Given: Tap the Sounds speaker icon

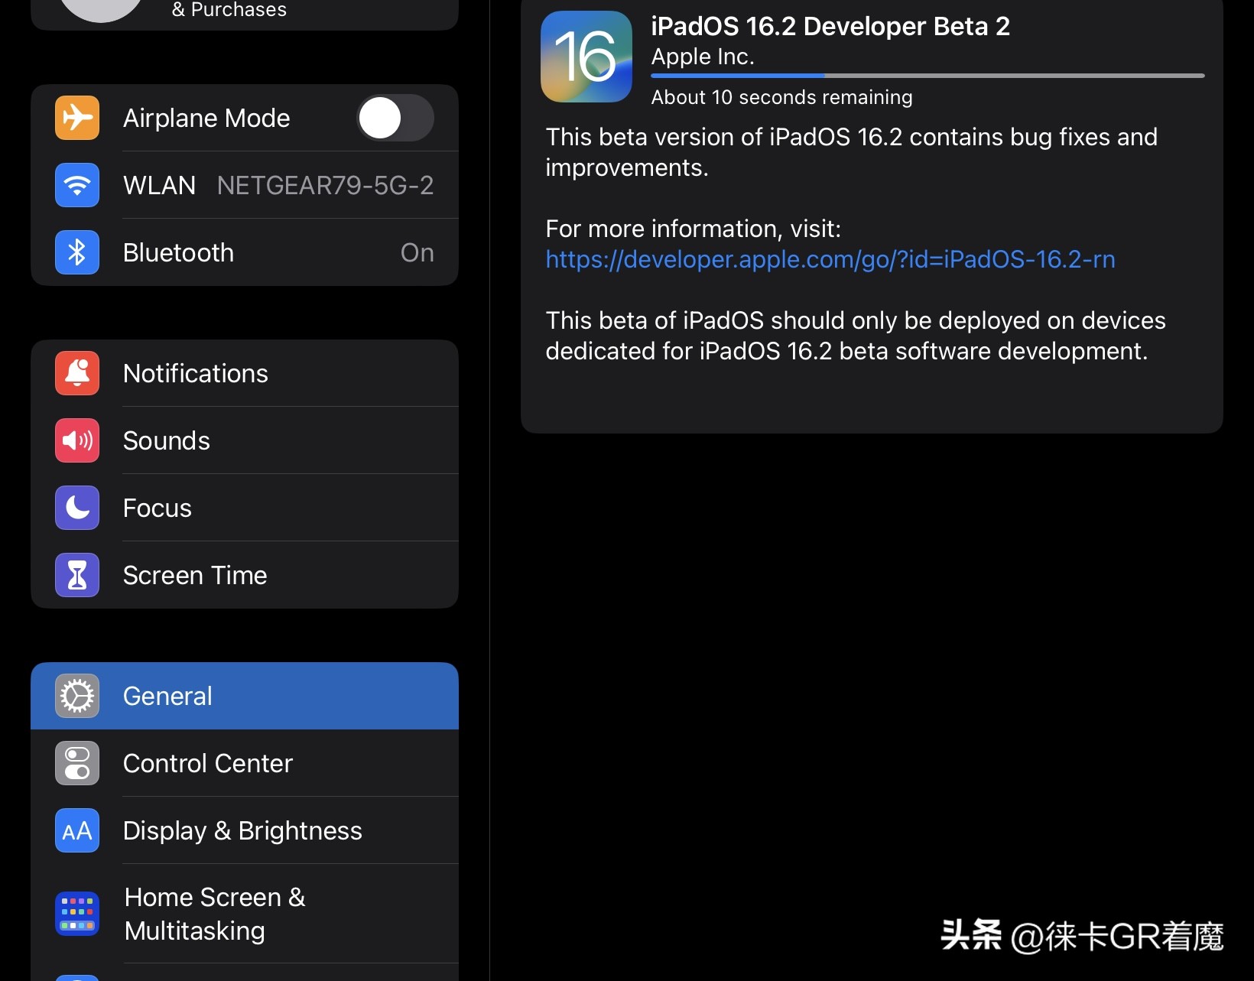Looking at the screenshot, I should (x=77, y=440).
